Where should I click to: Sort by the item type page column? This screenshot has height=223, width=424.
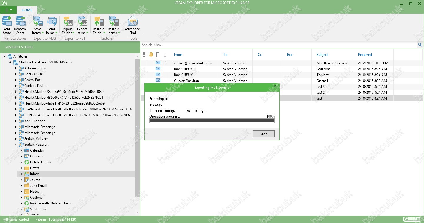coord(158,55)
